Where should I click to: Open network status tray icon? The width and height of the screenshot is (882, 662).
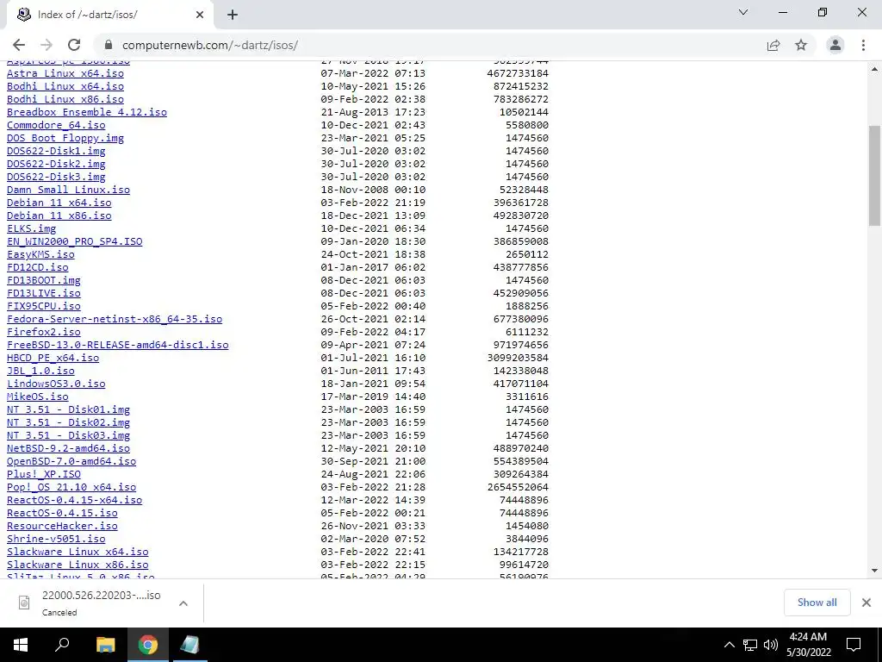750,645
